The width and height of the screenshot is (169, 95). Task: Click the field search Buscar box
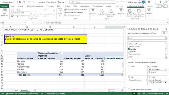[147, 38]
